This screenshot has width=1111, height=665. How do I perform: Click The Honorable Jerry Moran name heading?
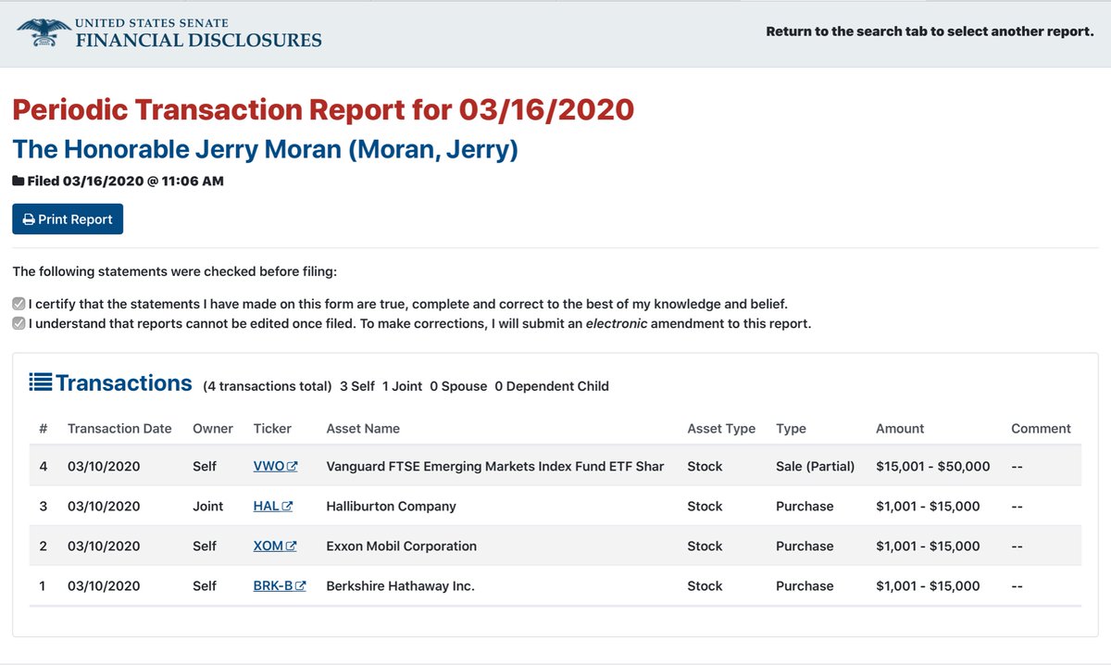pos(265,149)
